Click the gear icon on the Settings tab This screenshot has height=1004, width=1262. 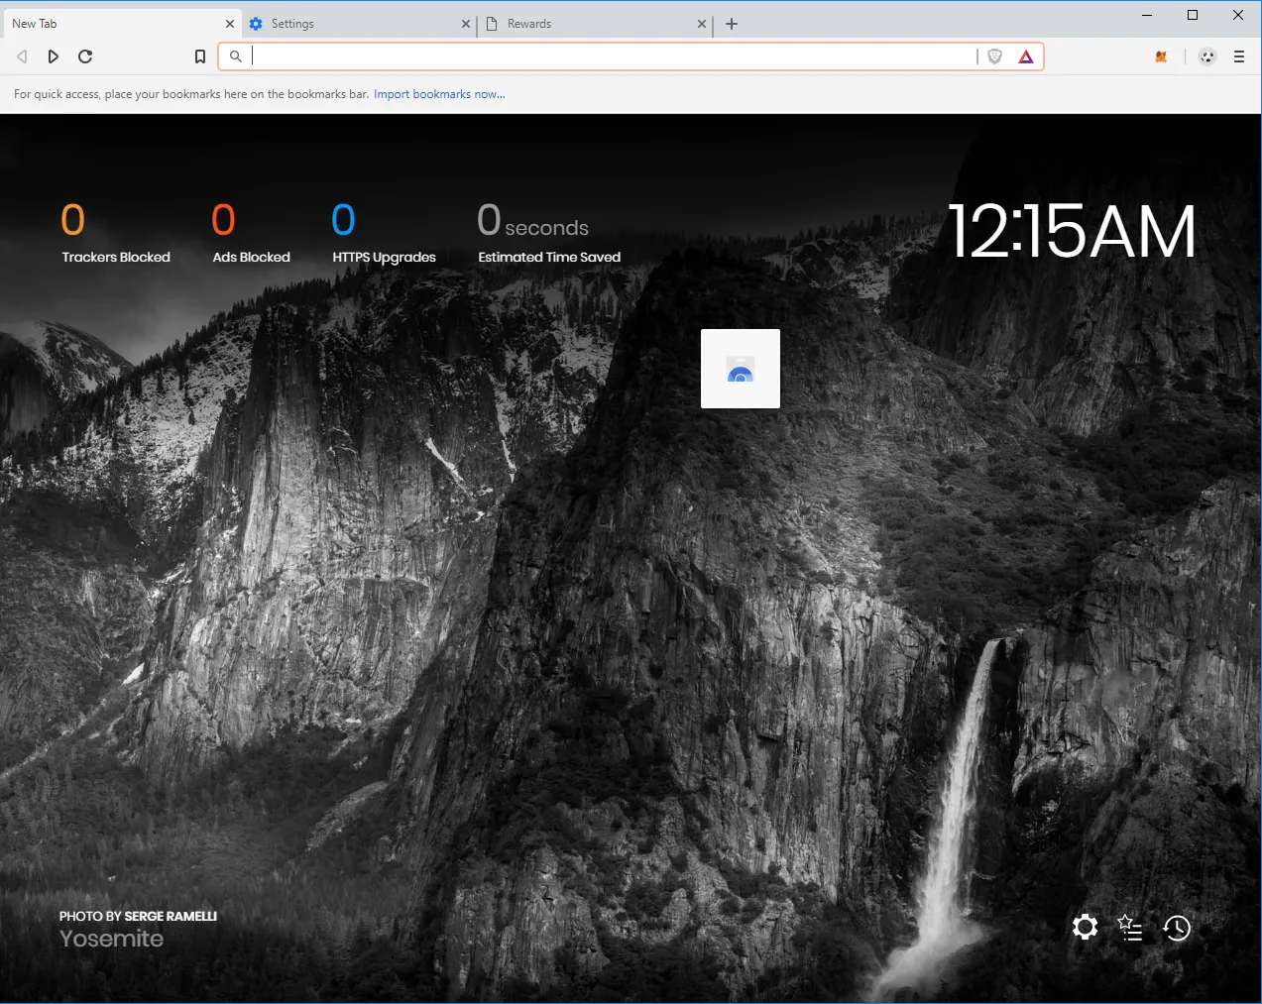(x=256, y=24)
